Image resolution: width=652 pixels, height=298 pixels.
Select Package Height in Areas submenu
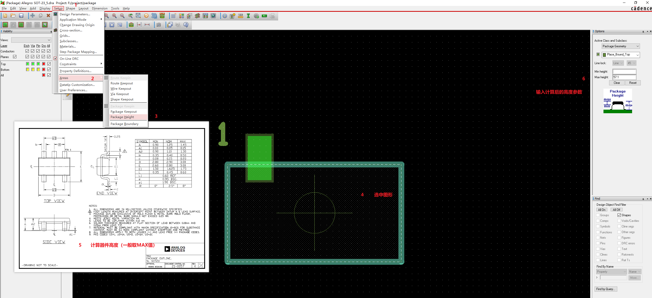122,117
